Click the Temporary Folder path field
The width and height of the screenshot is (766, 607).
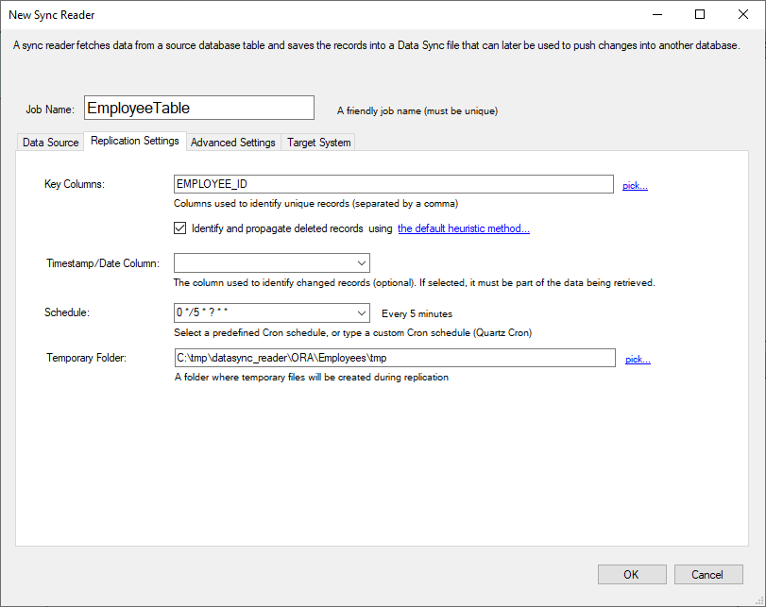(x=395, y=358)
